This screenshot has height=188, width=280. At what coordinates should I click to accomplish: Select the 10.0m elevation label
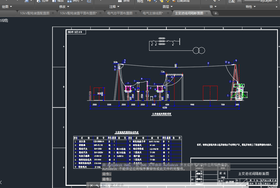tap(115, 62)
